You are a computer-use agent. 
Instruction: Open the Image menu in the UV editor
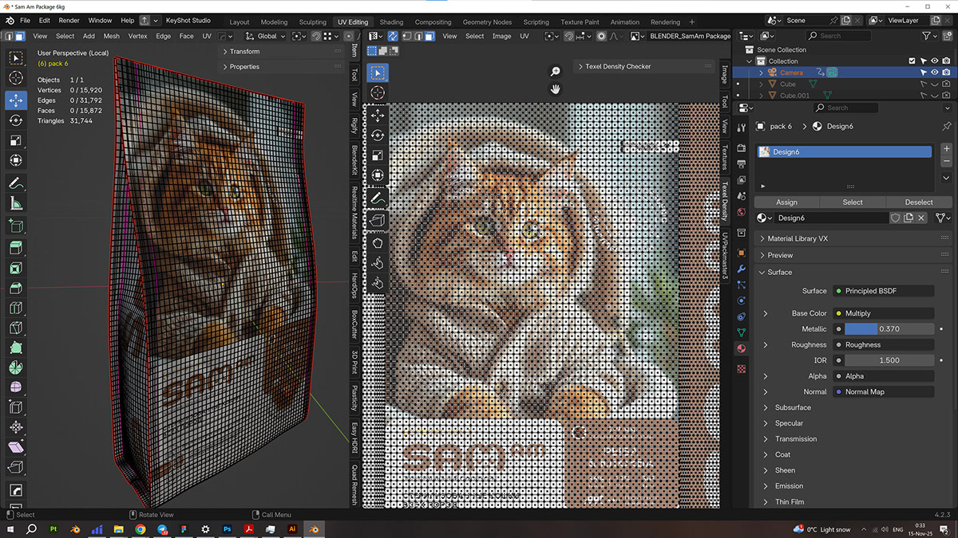coord(501,36)
